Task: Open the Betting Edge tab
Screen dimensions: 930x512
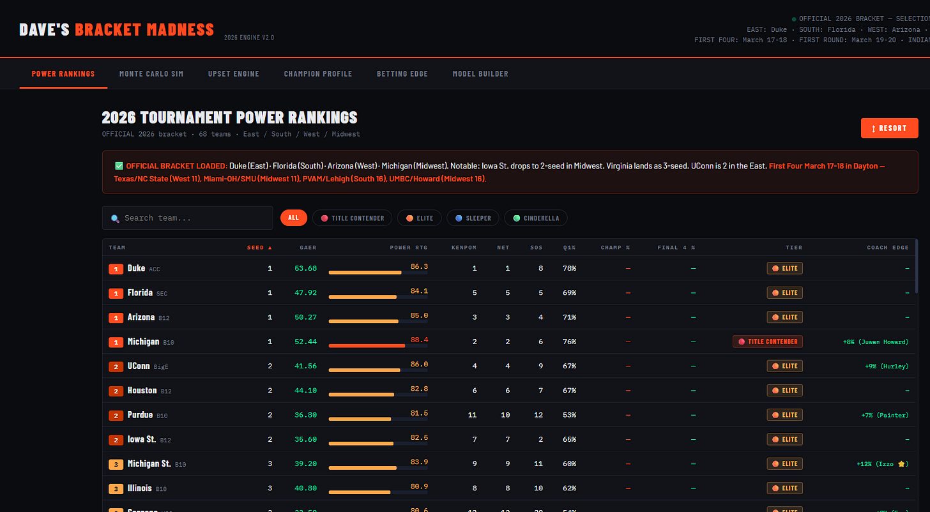Action: tap(402, 74)
